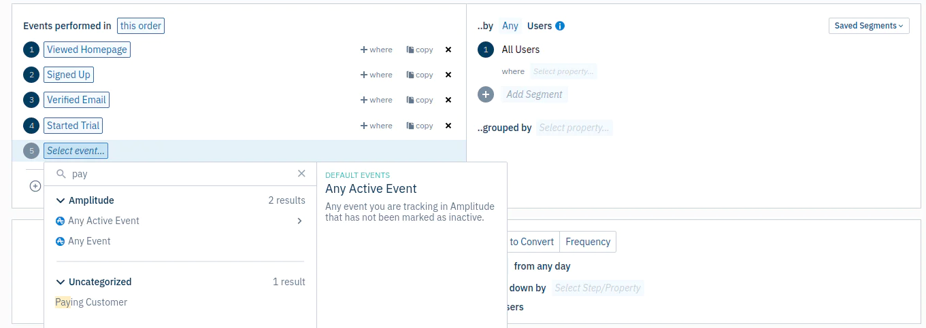This screenshot has height=328, width=926.
Task: Add where filter to Verified Email
Action: [376, 100]
